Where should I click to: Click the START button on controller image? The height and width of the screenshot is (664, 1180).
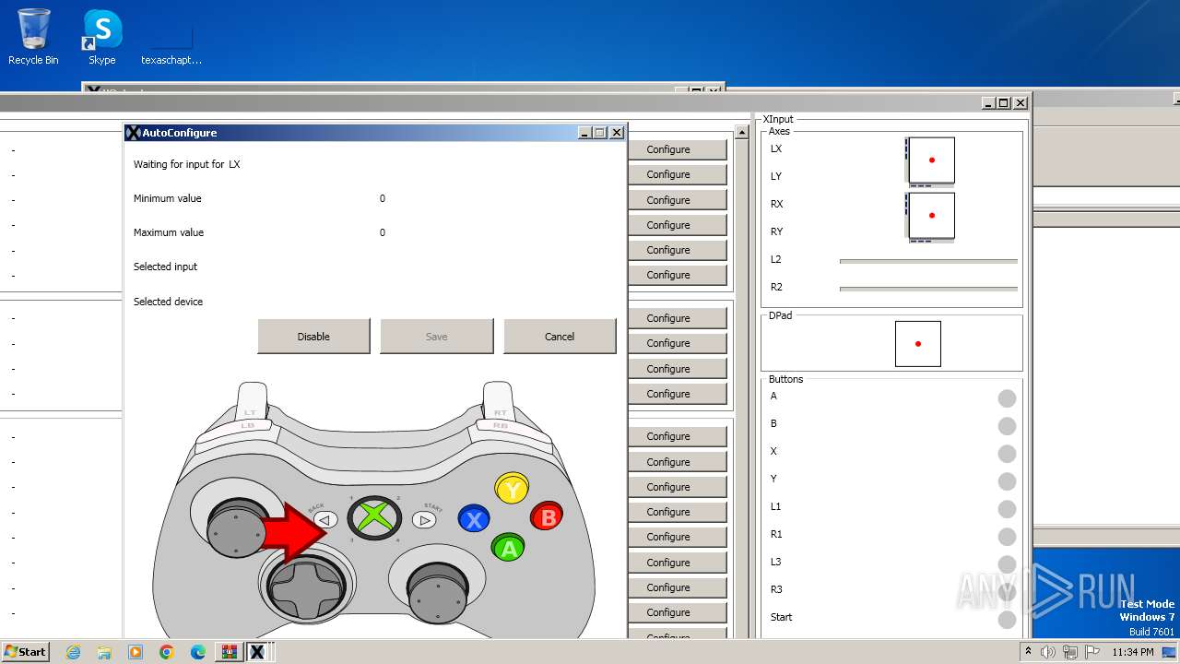[424, 520]
